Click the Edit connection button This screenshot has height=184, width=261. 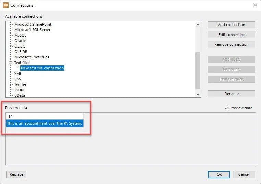click(231, 35)
